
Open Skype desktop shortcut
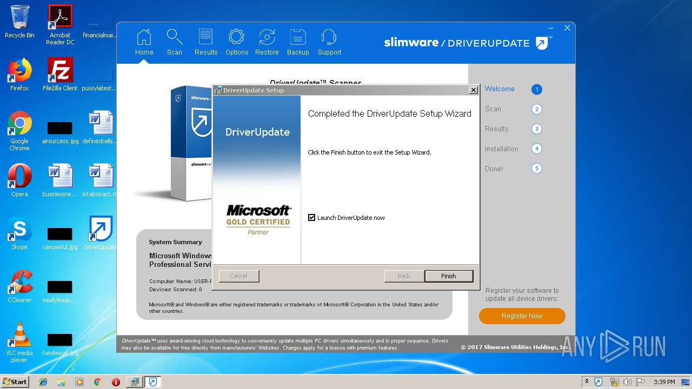tap(19, 233)
